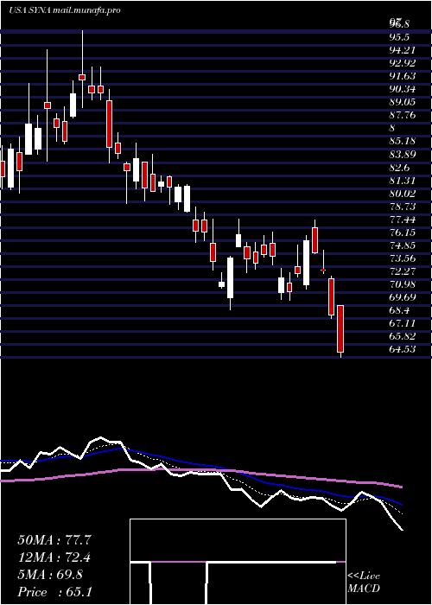Click the 77.44 price level label
Viewport: 432px width, 605px height.
[403, 220]
